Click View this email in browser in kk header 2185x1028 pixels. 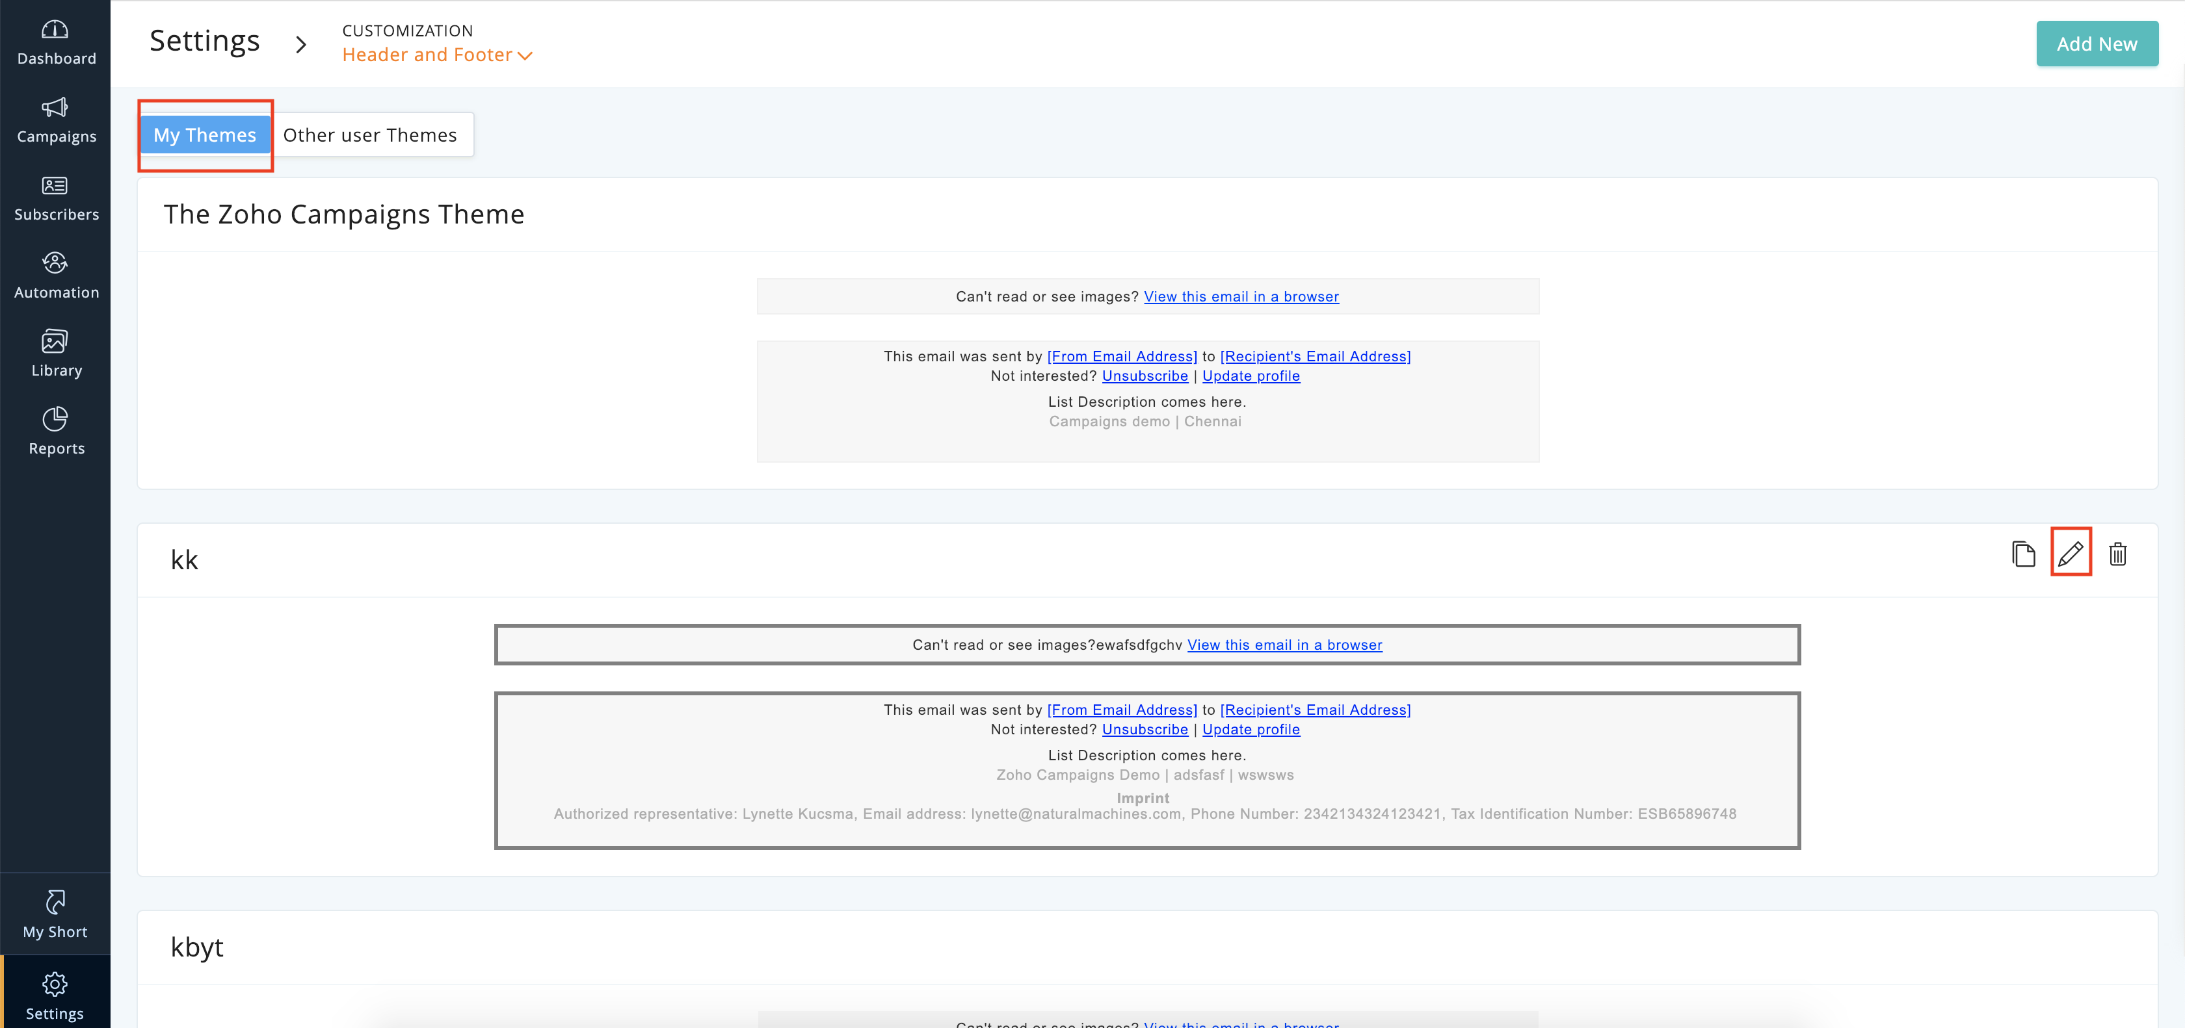pos(1284,645)
